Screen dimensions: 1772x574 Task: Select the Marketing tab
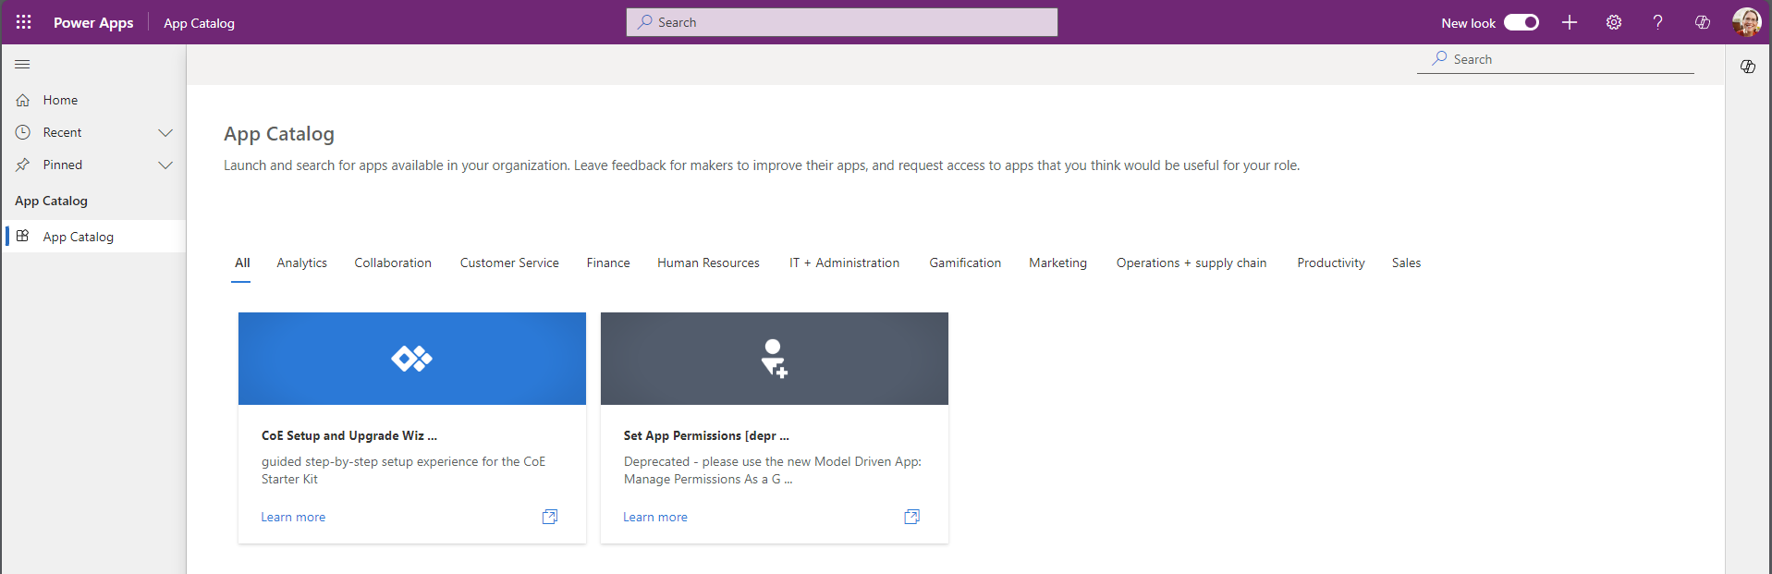[1058, 263]
